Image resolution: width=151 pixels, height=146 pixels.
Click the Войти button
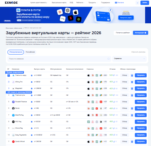pos(145,3)
